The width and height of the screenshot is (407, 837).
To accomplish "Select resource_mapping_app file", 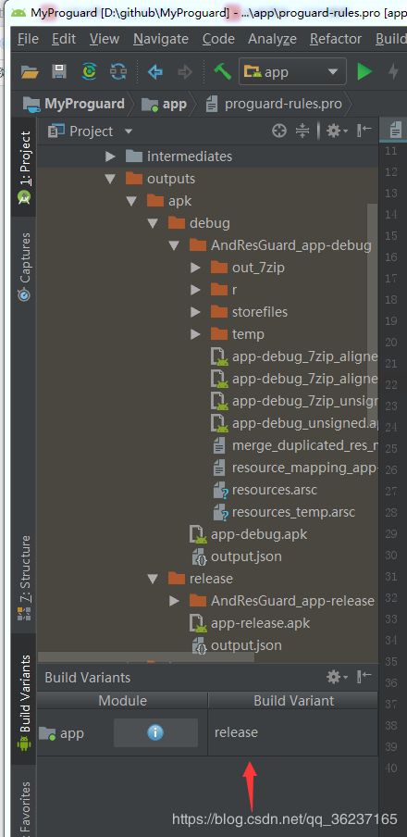I will (295, 468).
